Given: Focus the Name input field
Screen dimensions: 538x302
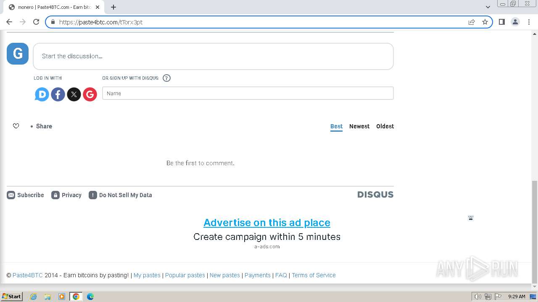Looking at the screenshot, I should pyautogui.click(x=248, y=93).
